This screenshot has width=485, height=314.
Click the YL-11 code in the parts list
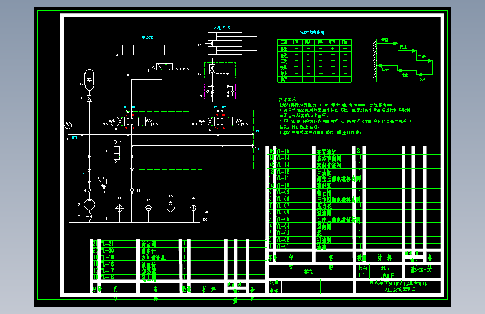[x=282, y=178]
